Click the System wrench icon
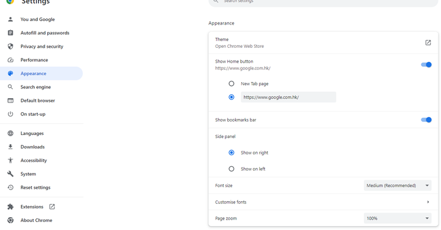 (10, 174)
